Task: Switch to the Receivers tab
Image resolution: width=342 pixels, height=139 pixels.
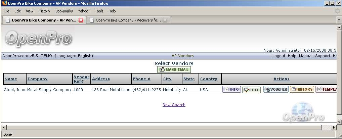Action: click(x=128, y=20)
